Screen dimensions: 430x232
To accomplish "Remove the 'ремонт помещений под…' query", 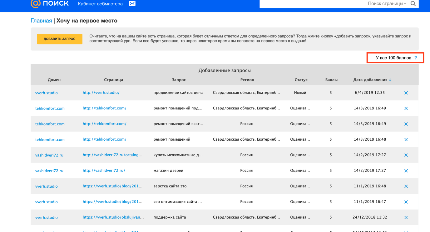I will tap(406, 109).
